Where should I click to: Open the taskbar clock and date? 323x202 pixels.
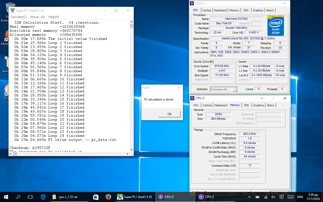[x=313, y=197]
